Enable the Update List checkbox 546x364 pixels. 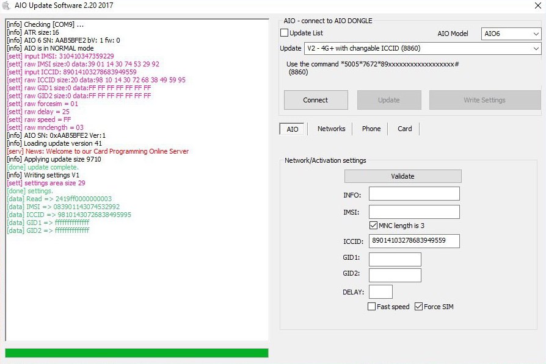[284, 33]
